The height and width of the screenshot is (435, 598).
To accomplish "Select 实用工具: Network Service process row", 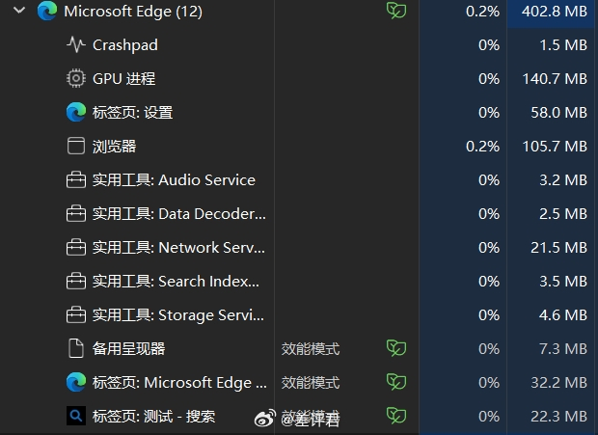I will pos(299,248).
